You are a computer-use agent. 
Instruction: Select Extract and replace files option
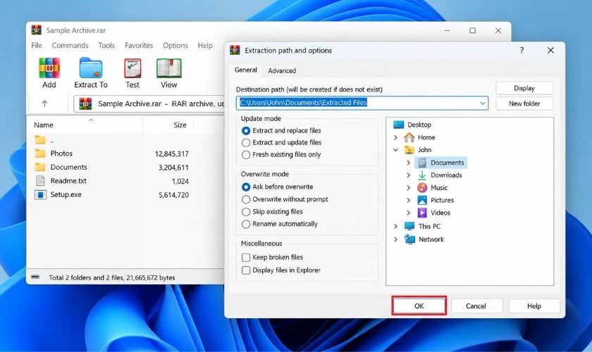click(x=246, y=130)
